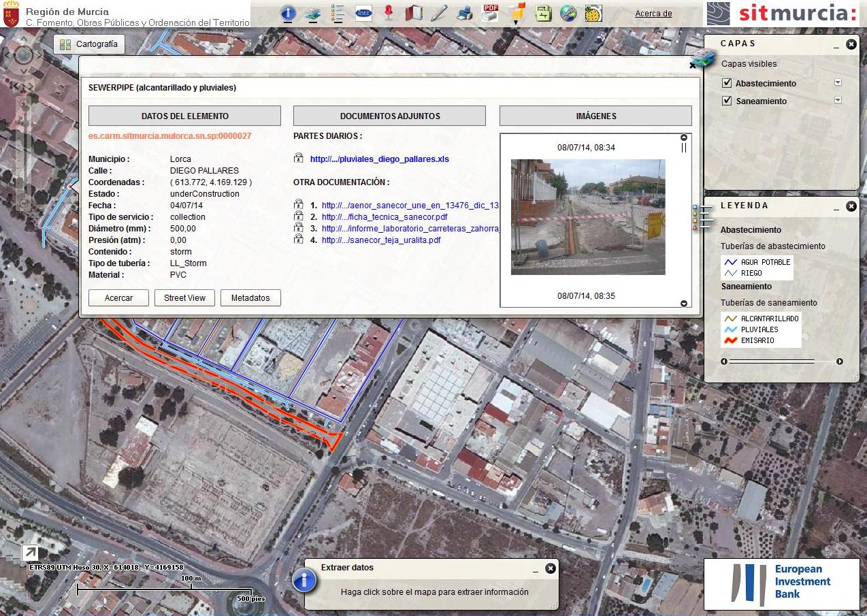This screenshot has height=616, width=867.
Task: Select the Documentos Adjuntos header tab
Action: click(389, 116)
